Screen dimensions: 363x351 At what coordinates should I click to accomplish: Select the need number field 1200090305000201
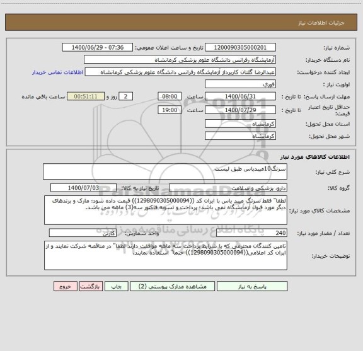tap(240, 47)
